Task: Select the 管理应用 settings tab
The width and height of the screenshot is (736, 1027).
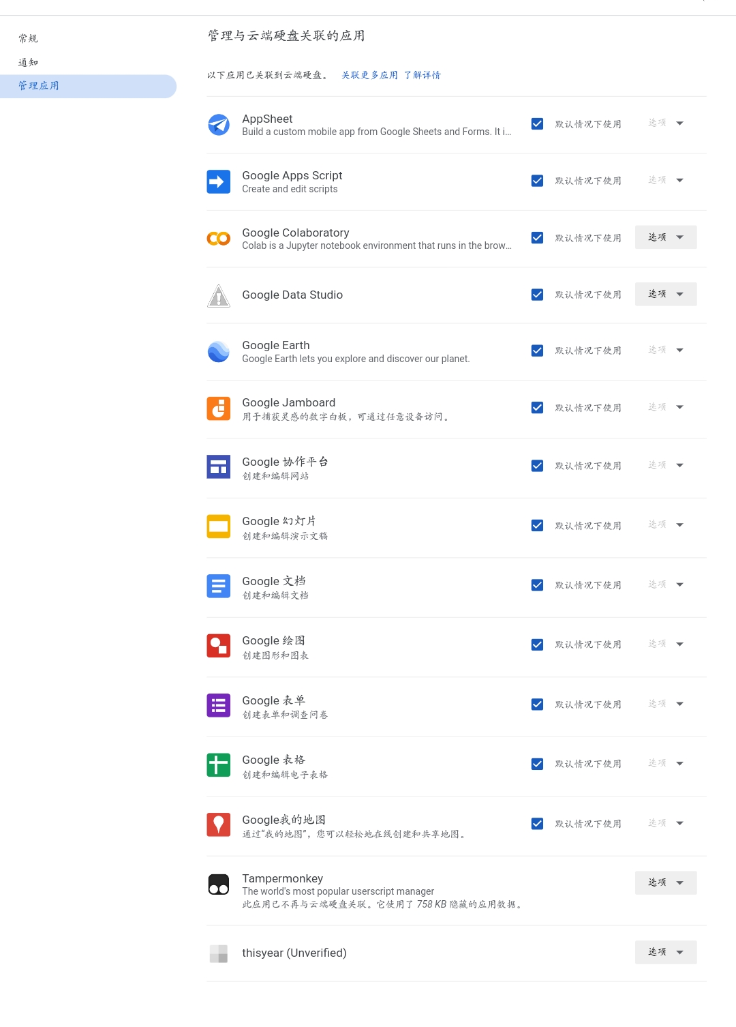Action: (89, 86)
